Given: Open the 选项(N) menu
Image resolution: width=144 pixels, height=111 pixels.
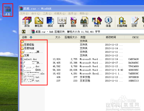Looking at the screenshot, I should click(73, 14).
